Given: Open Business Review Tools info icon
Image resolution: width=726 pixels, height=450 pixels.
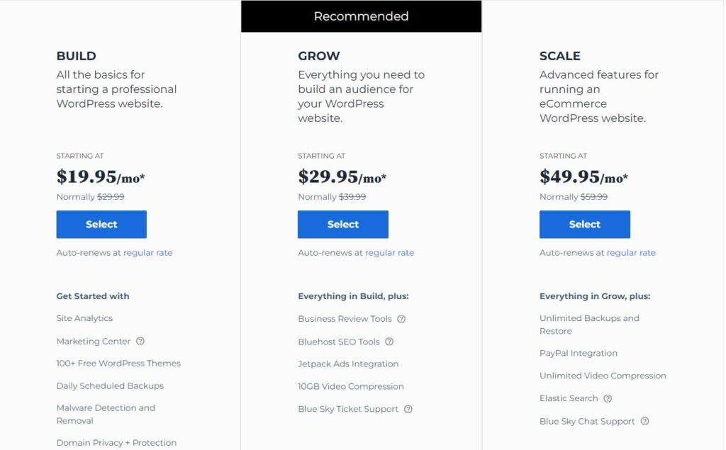Looking at the screenshot, I should click(401, 319).
